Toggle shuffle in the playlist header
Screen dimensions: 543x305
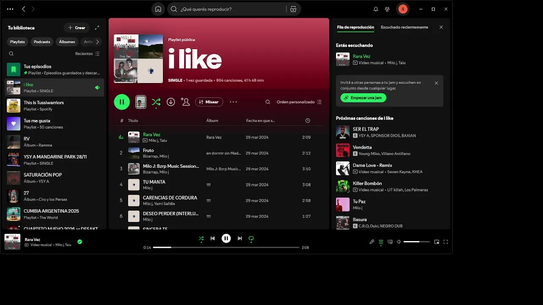tap(156, 102)
